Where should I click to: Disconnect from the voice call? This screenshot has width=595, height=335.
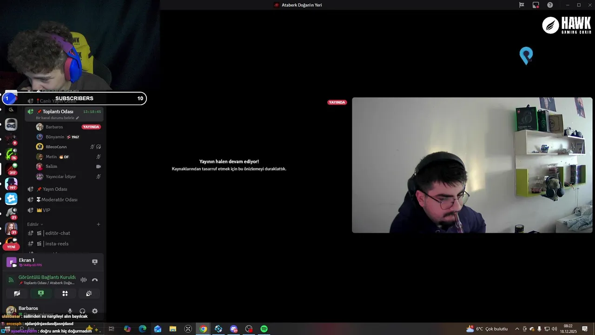pyautogui.click(x=95, y=280)
